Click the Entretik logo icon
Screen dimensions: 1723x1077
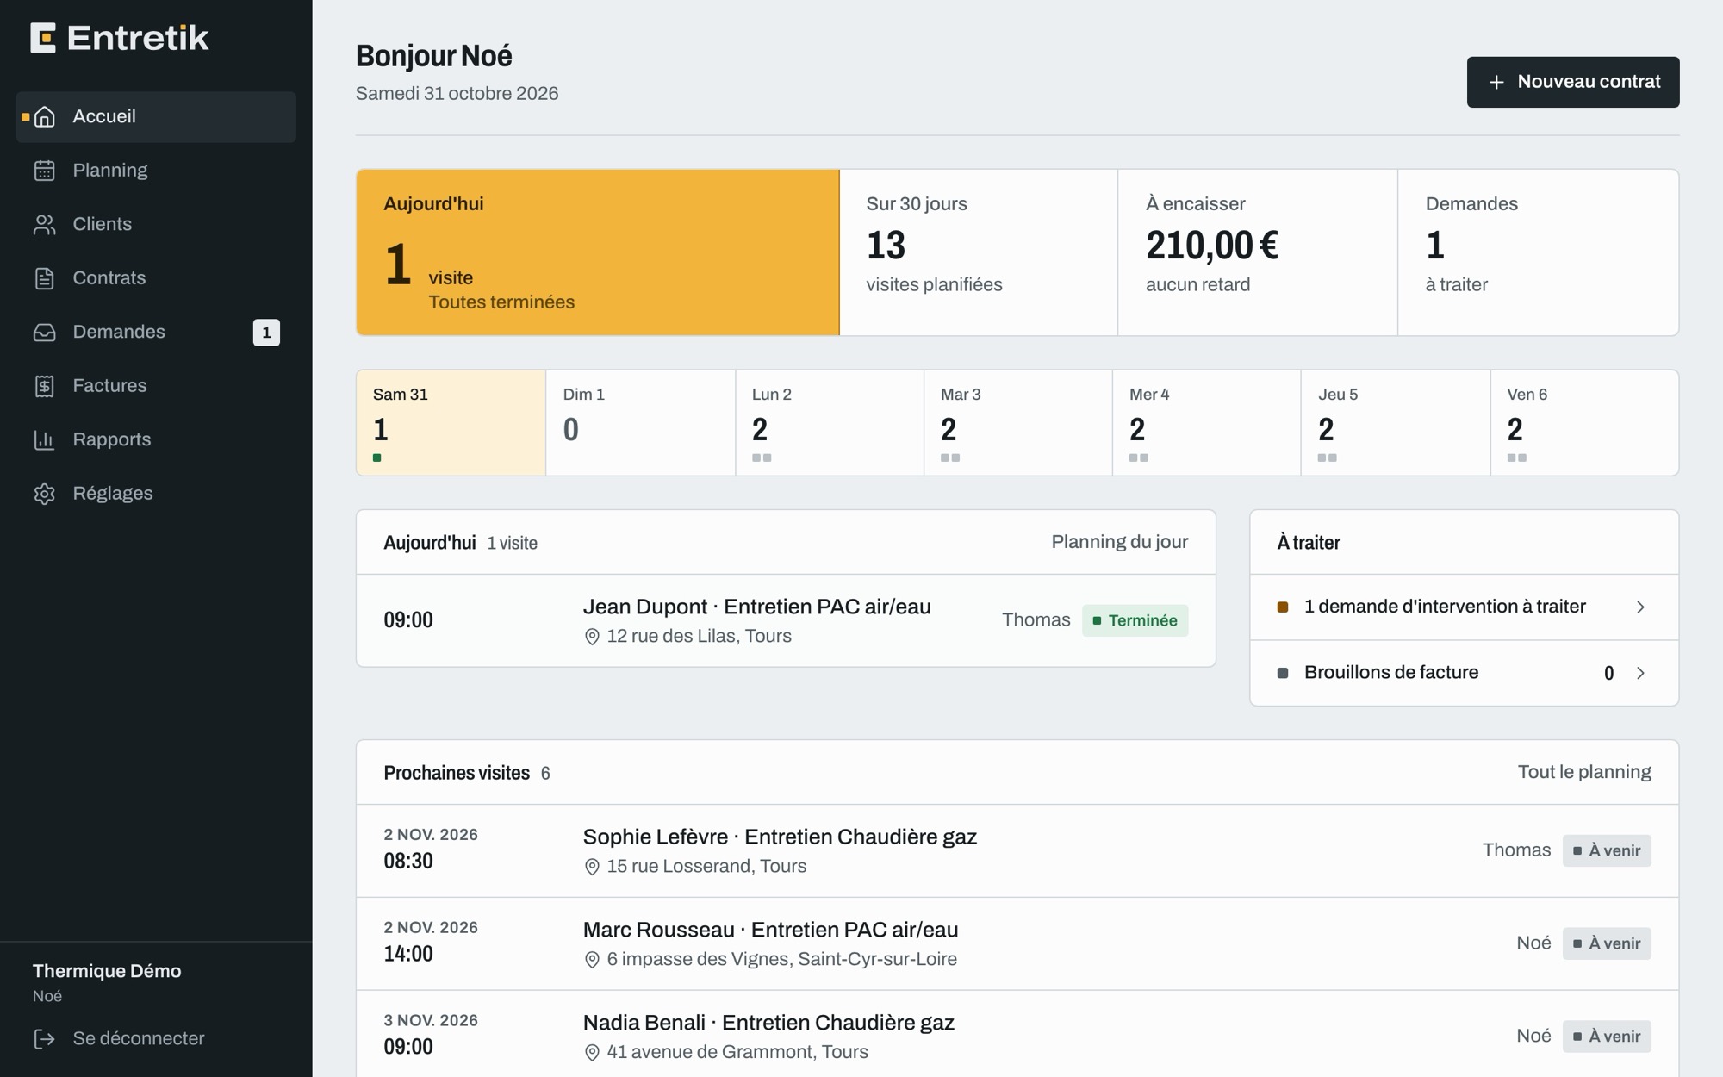[43, 38]
